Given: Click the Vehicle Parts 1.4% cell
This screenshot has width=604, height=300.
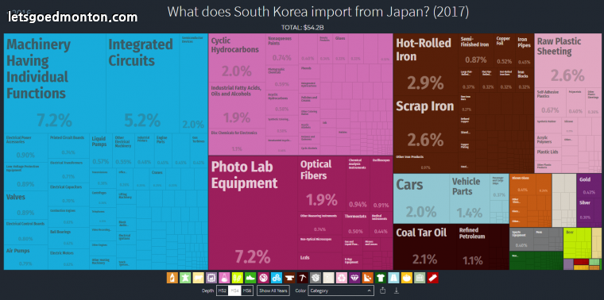Looking at the screenshot, I should [x=470, y=198].
